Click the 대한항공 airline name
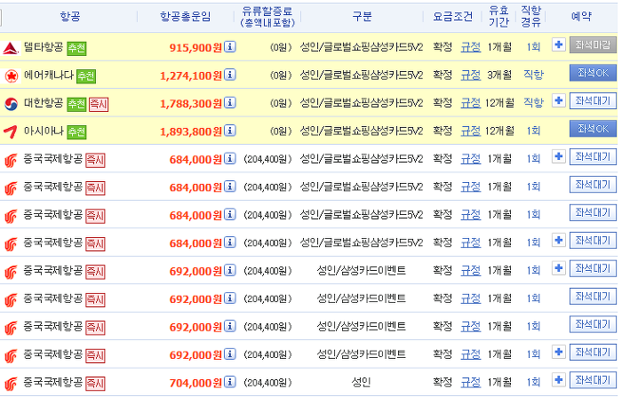The height and width of the screenshot is (397, 622). (x=44, y=103)
